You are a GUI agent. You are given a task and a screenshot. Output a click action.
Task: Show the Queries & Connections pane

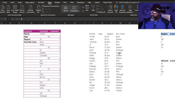(x=51, y=6)
